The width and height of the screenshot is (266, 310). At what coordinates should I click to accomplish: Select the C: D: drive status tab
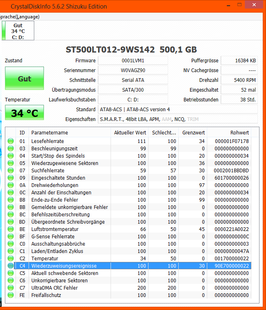(x=18, y=31)
